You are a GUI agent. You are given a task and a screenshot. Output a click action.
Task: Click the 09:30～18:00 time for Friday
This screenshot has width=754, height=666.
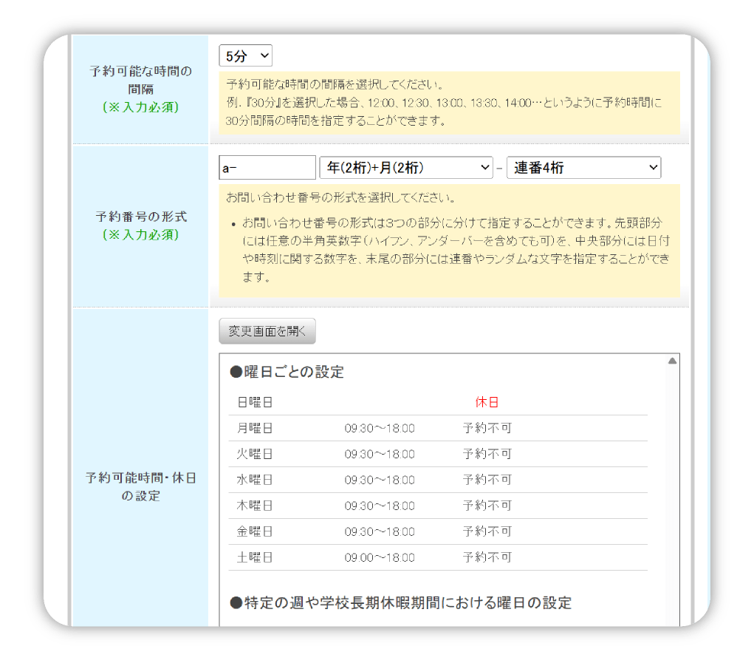click(x=380, y=531)
